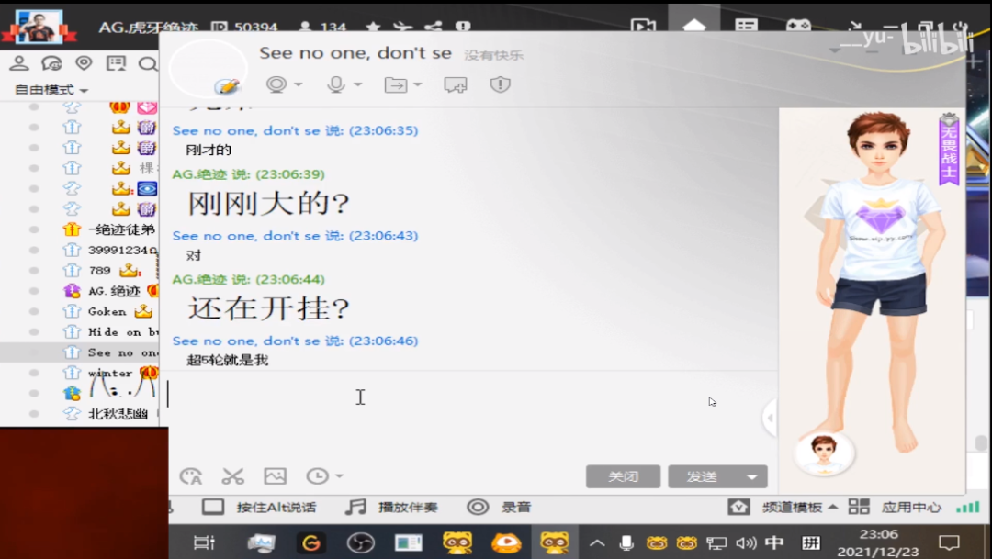Select user winter in the channel list
The width and height of the screenshot is (992, 559).
click(110, 373)
